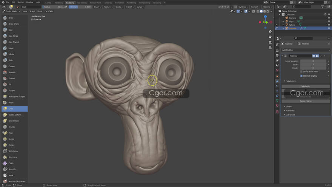This screenshot has width=332, height=187.
Task: Toggle Multires modifier viewport display
Action: (x=314, y=56)
